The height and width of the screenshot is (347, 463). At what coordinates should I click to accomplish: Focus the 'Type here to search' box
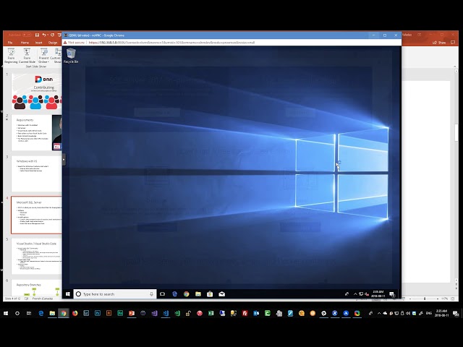tap(115, 294)
